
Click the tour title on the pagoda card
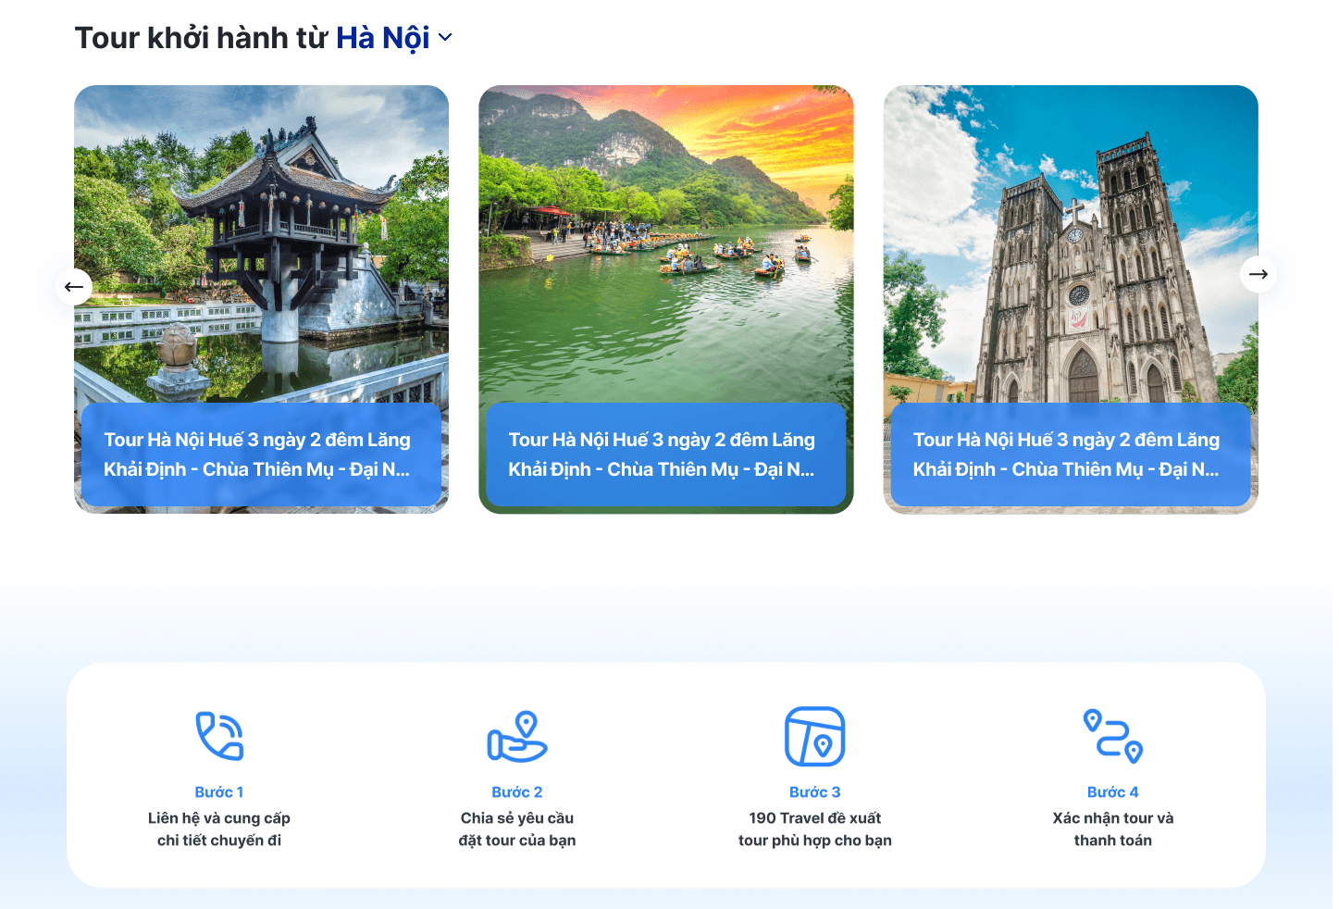tap(257, 454)
